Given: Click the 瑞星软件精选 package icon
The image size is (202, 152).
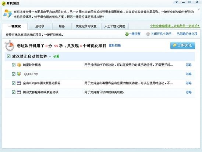Looking at the screenshot, I should pos(19,65).
